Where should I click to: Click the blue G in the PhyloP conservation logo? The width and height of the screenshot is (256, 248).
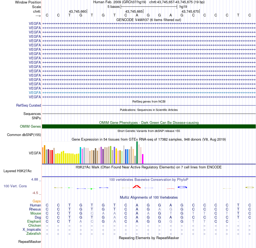pos(182,187)
